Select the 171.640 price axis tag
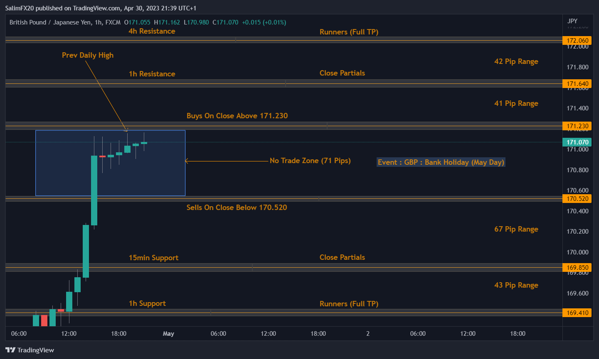Screen dimensions: 599x359 577,84
